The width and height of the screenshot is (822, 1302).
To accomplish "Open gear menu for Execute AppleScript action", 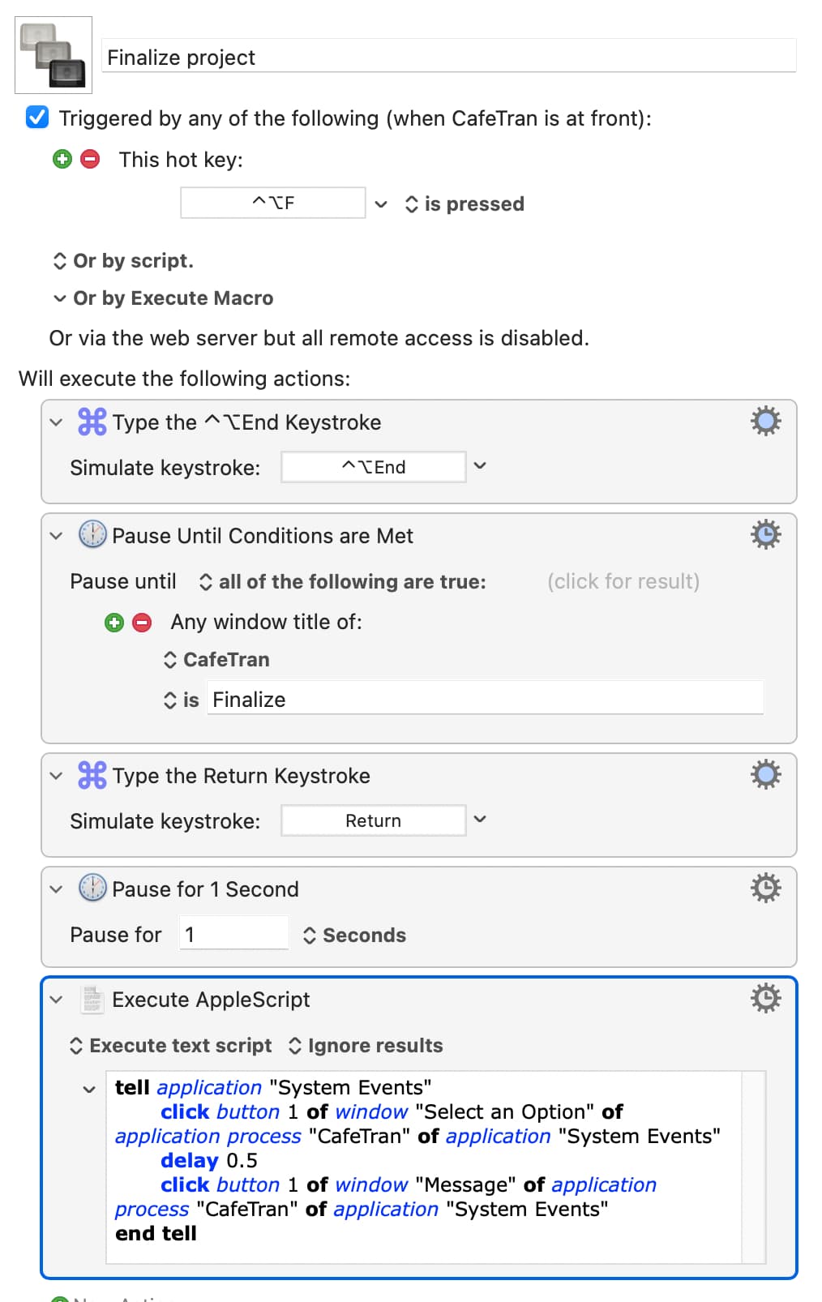I will tap(765, 998).
